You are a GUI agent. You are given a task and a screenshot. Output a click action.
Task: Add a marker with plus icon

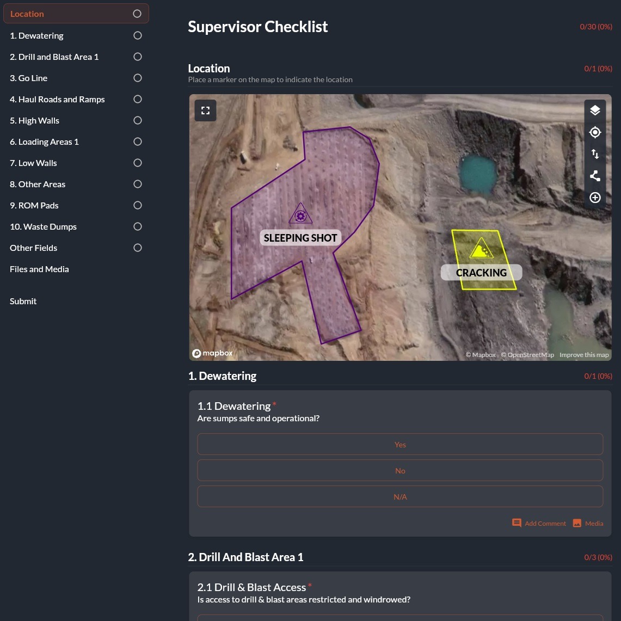point(595,198)
